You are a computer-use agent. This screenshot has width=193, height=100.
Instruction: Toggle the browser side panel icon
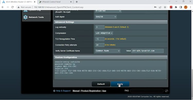[x=181, y=7]
